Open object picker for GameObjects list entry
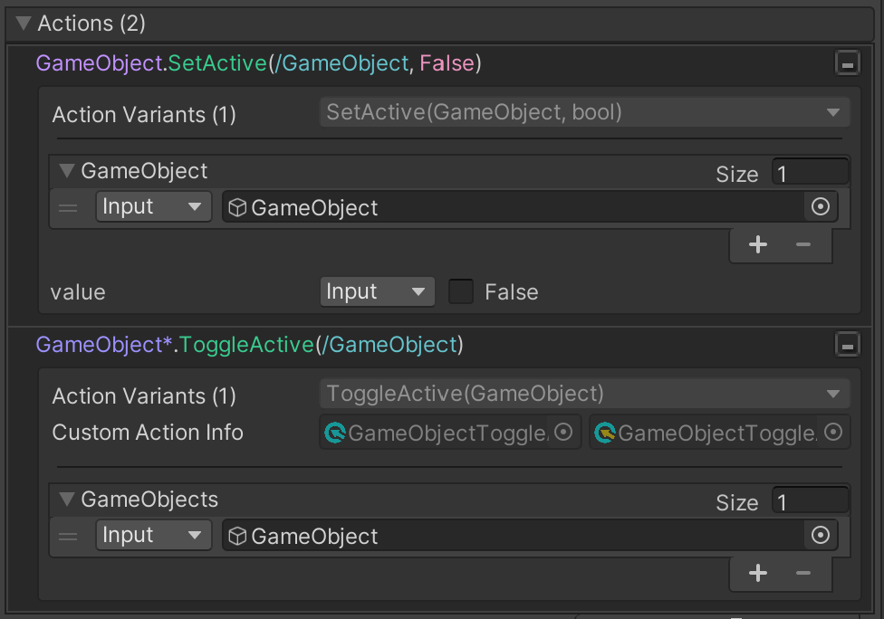This screenshot has height=619, width=884. point(821,535)
